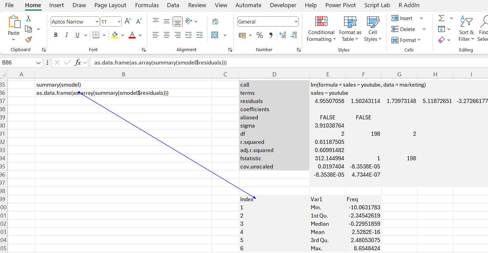Click the Decrease Indent icon
Screen dimensions: 488x253
click(x=189, y=35)
